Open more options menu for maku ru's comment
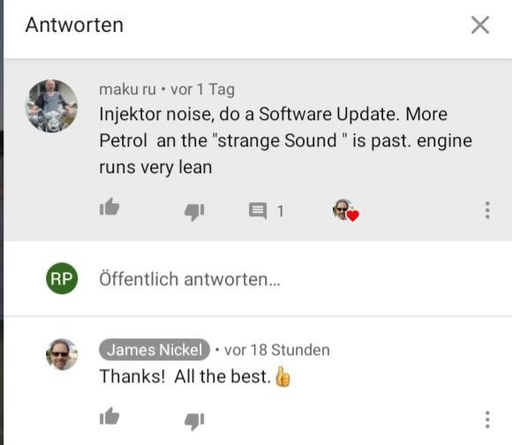 (487, 210)
